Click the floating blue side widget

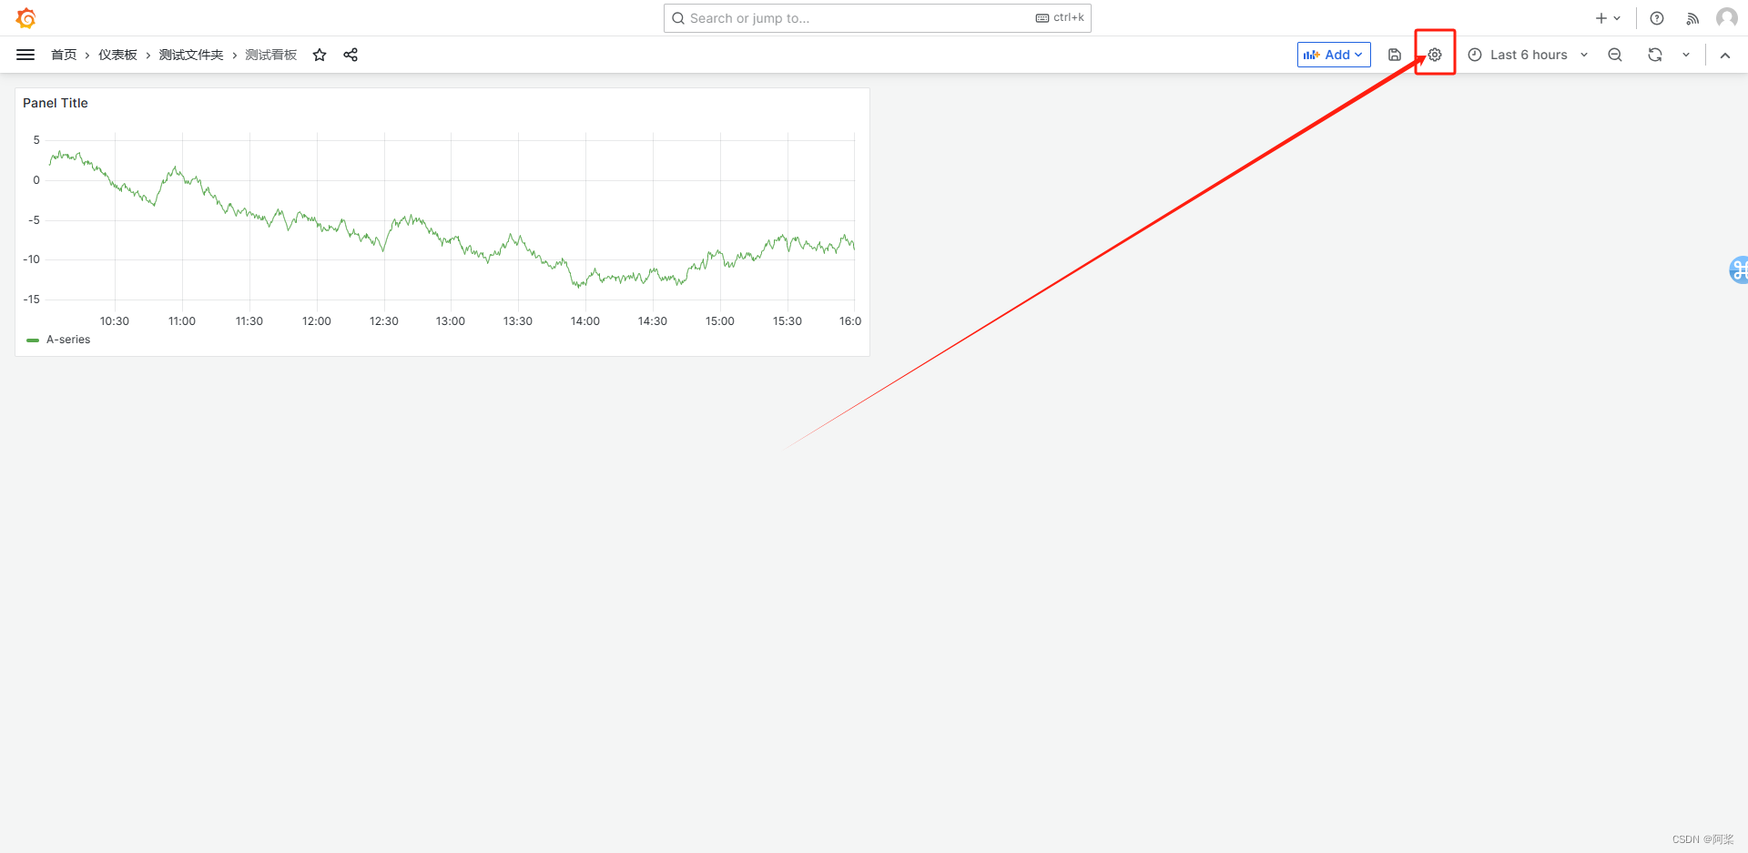[1738, 269]
